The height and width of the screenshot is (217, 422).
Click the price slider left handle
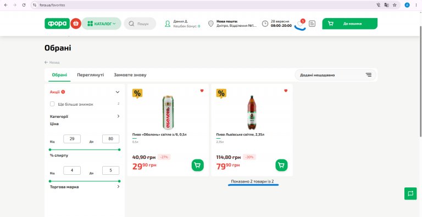click(50, 150)
